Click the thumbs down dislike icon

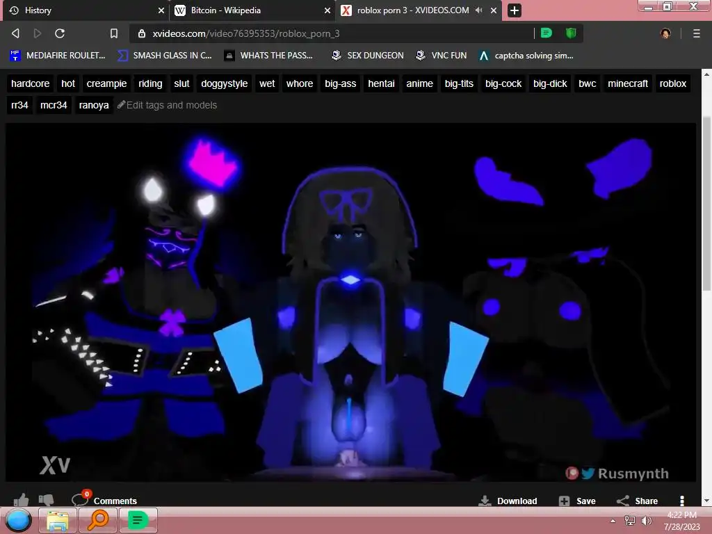pos(46,500)
